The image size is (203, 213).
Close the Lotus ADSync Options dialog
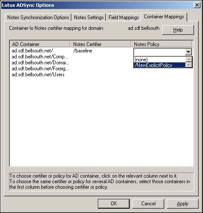[x=197, y=5]
